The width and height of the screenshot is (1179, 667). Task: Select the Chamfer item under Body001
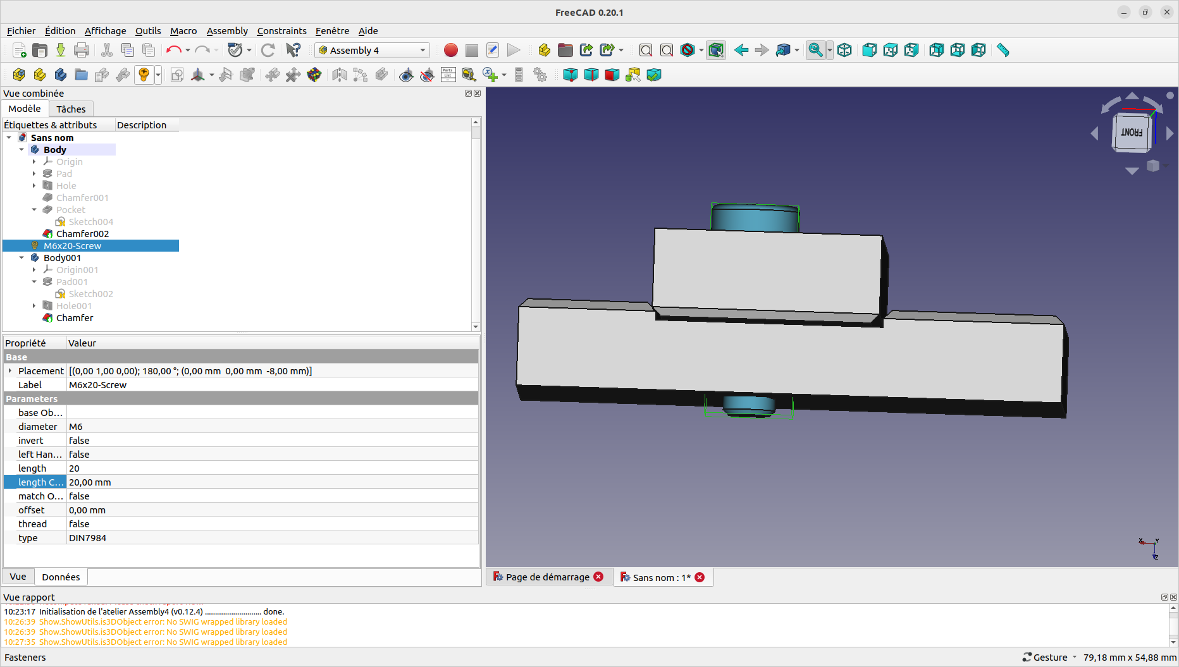75,318
